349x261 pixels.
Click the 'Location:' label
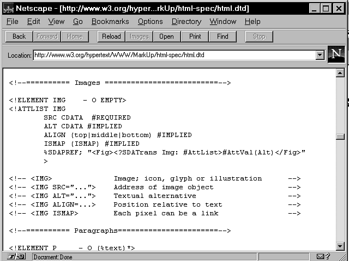(20, 55)
